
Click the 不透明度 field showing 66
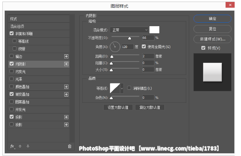[148, 38]
